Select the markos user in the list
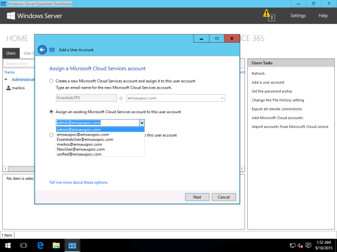The height and width of the screenshot is (252, 337). click(20, 88)
